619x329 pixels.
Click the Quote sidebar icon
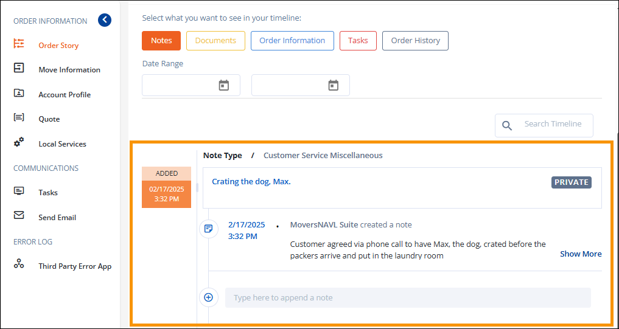19,118
